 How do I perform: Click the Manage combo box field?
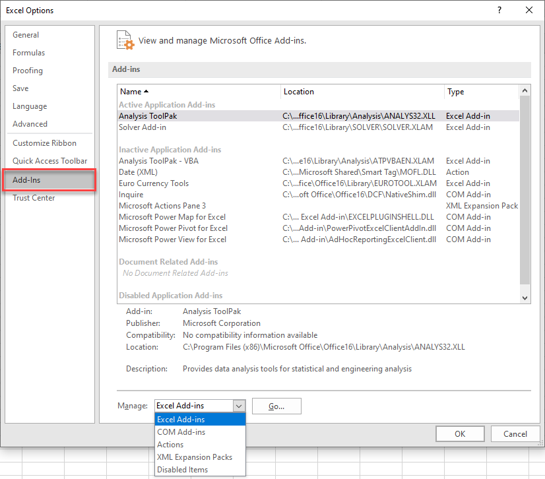[x=194, y=406]
